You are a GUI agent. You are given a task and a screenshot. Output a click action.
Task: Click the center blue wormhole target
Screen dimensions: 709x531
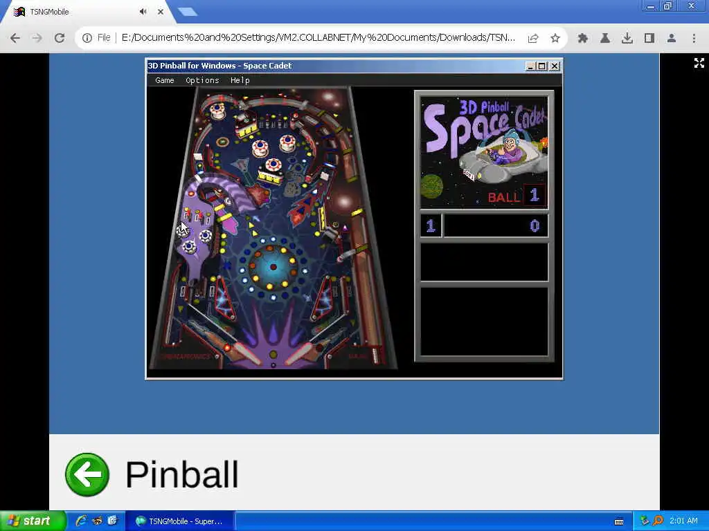273,267
